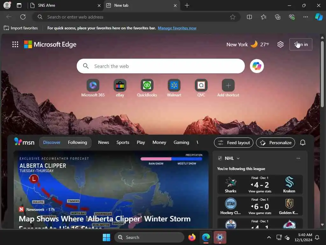
Task: View game stats for Utah vs Golden Knights
Action: (260, 213)
